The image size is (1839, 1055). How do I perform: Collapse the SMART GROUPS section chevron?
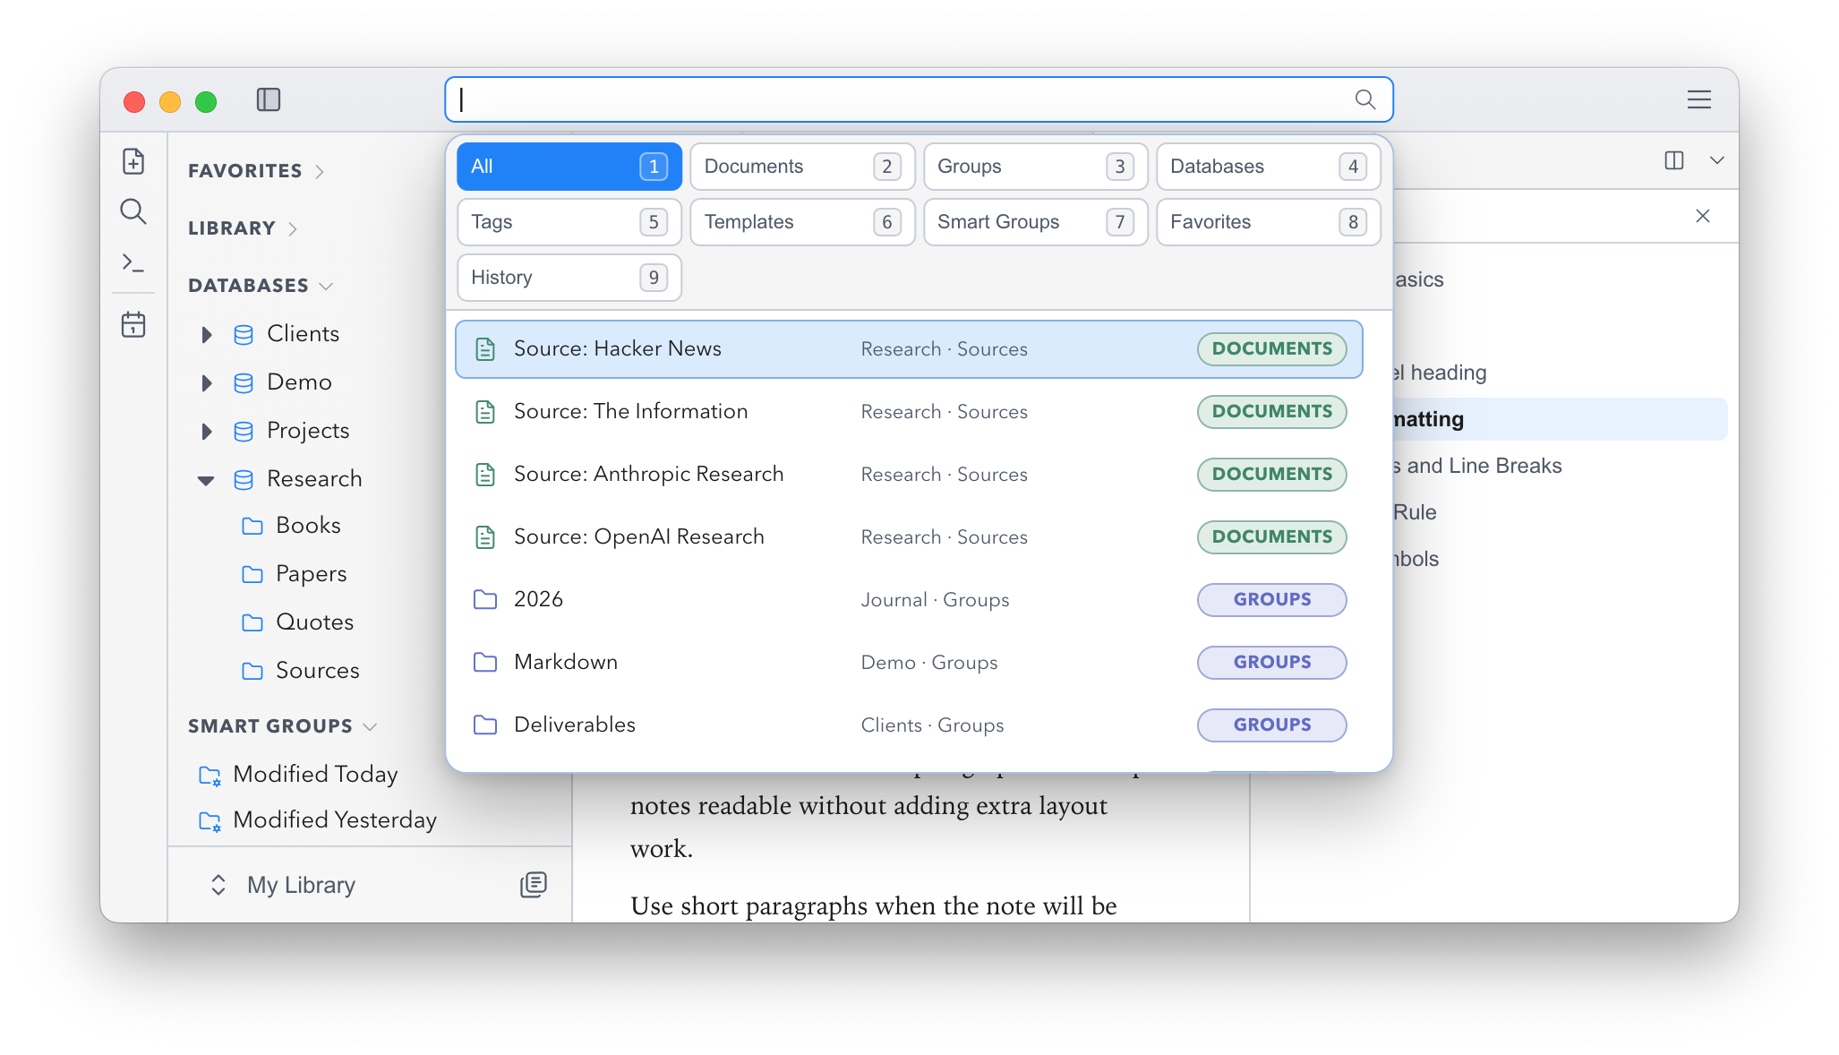pyautogui.click(x=370, y=726)
